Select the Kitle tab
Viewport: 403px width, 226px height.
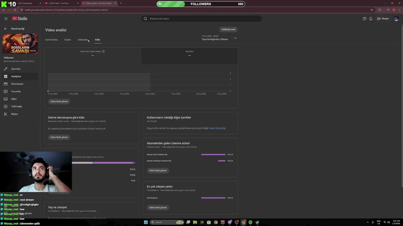click(x=98, y=40)
